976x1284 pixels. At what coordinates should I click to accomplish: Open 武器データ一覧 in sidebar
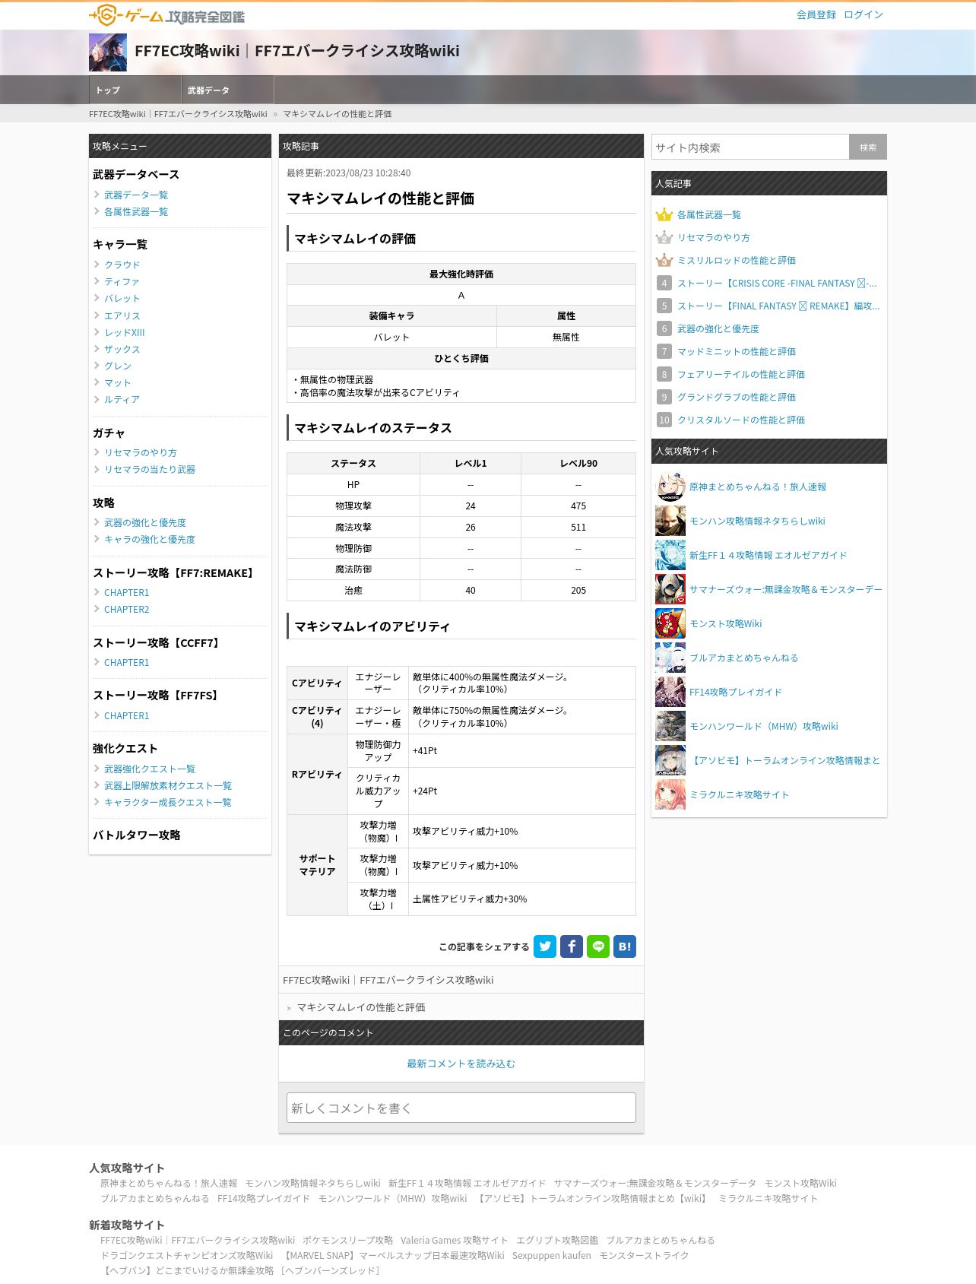136,195
